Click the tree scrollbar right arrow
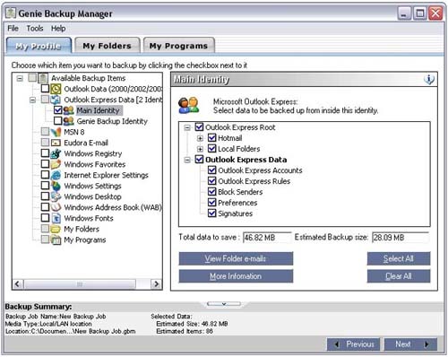448x357 pixels. point(156,284)
